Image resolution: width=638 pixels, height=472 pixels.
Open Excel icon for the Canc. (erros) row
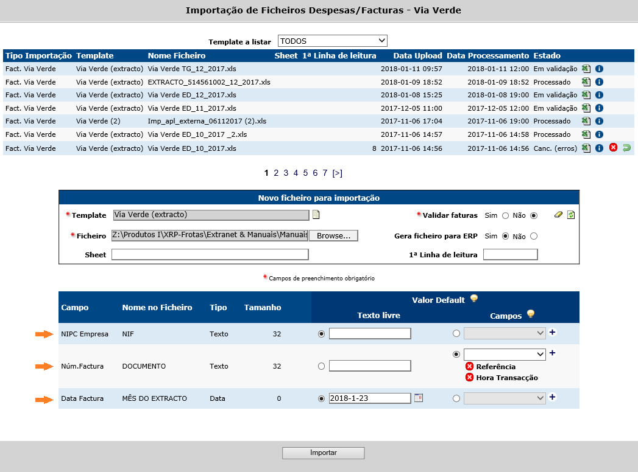pyautogui.click(x=586, y=148)
